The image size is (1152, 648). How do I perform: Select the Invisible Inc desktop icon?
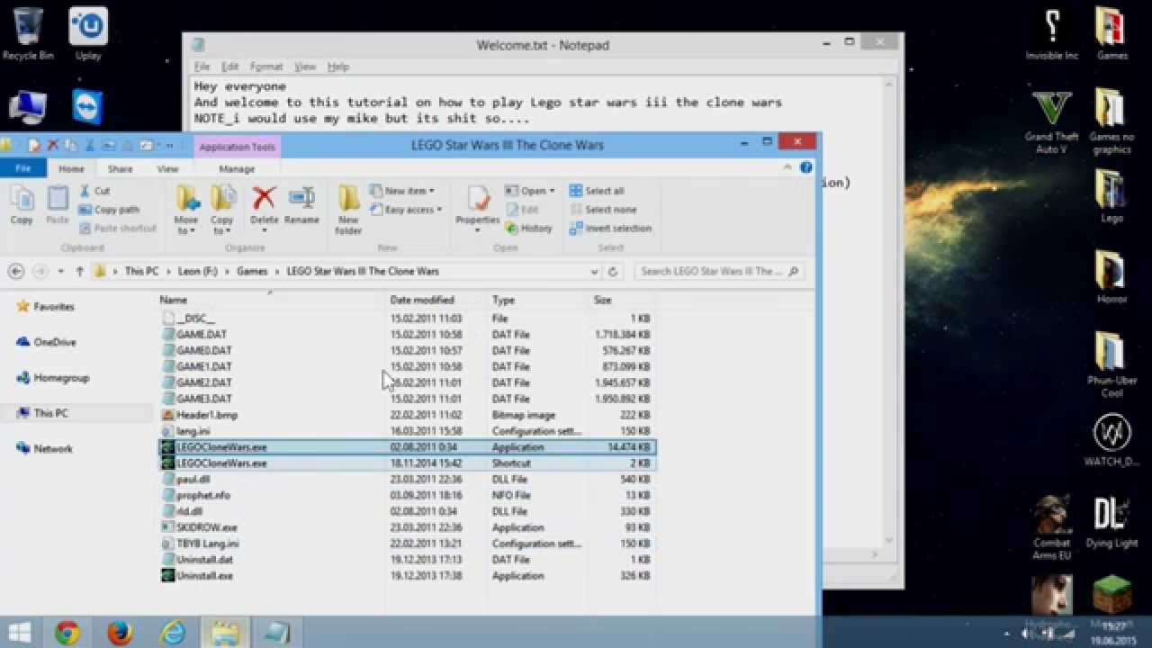(1051, 34)
